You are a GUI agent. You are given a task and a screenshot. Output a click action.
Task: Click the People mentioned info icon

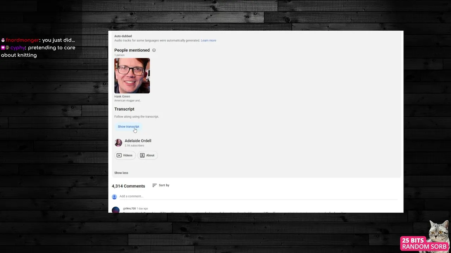(x=154, y=50)
